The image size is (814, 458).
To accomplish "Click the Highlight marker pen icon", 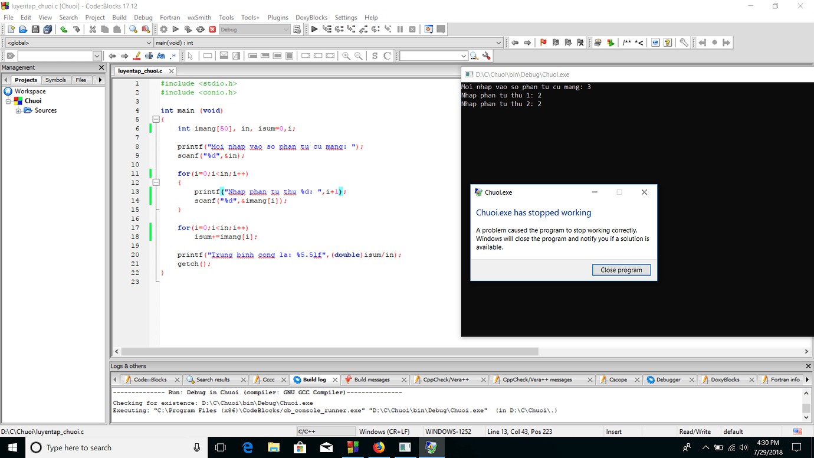I will (137, 56).
